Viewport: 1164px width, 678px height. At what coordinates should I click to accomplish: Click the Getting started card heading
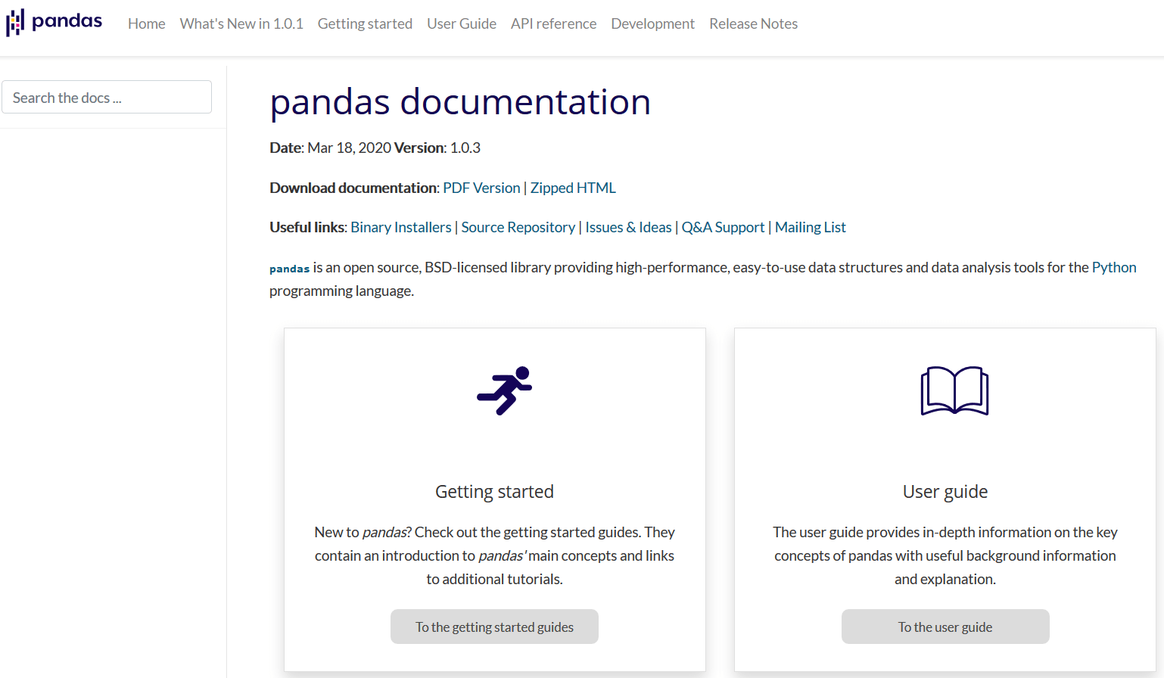(494, 492)
